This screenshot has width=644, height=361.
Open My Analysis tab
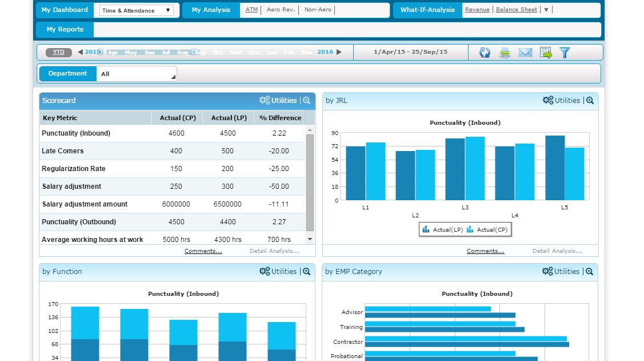click(x=211, y=10)
